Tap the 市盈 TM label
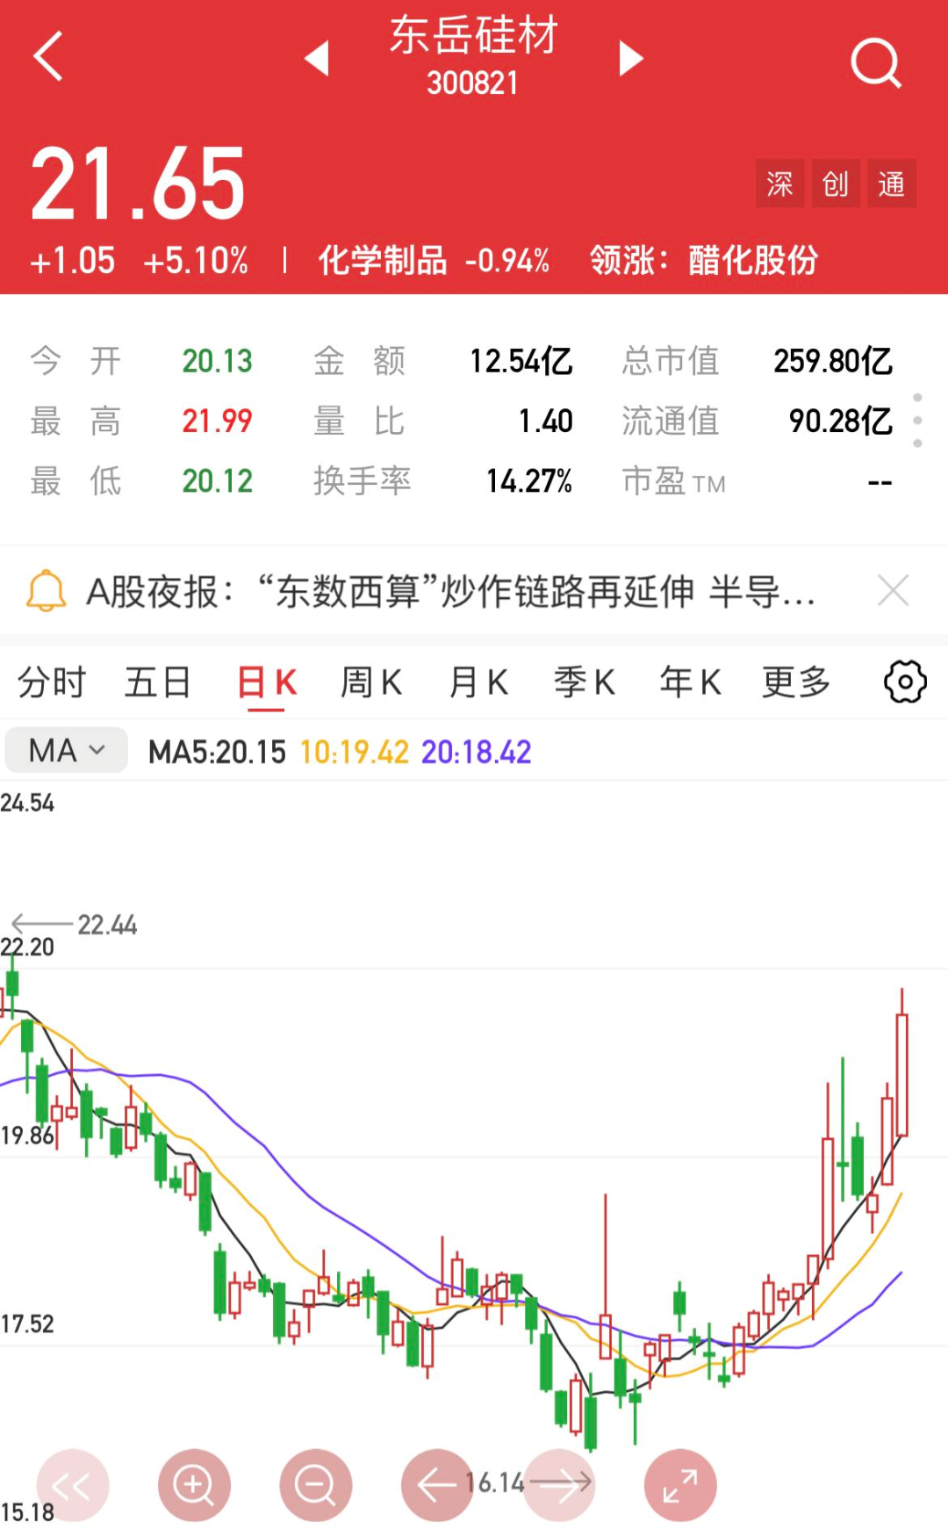 (x=673, y=481)
